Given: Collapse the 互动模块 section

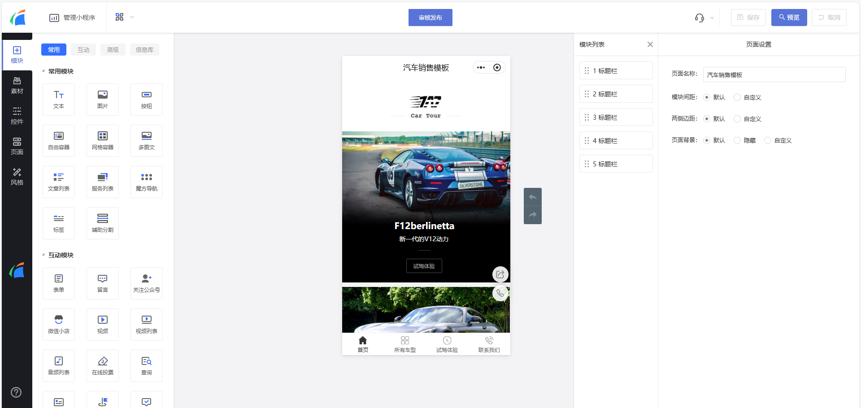Looking at the screenshot, I should pos(43,255).
